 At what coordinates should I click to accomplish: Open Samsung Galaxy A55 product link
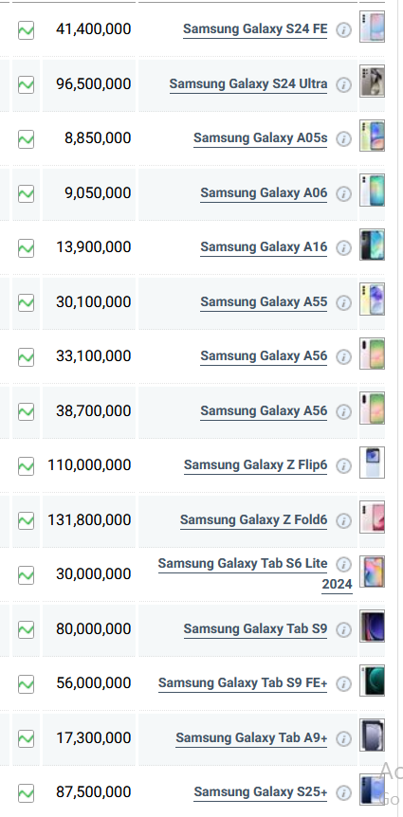264,301
